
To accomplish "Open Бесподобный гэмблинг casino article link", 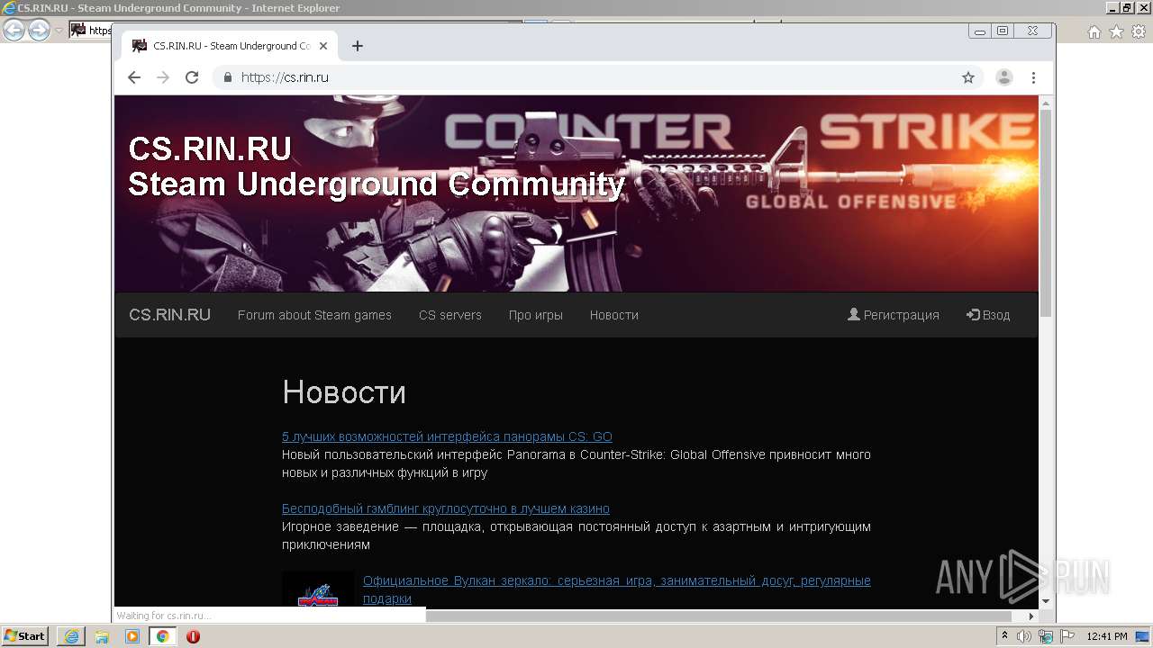I will [446, 508].
